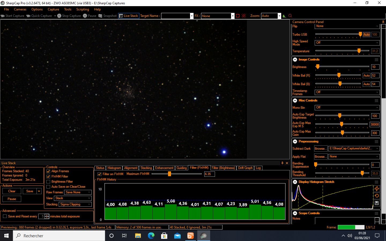Toggle the Align Frames checkbox
386x241 pixels.
(x=48, y=171)
